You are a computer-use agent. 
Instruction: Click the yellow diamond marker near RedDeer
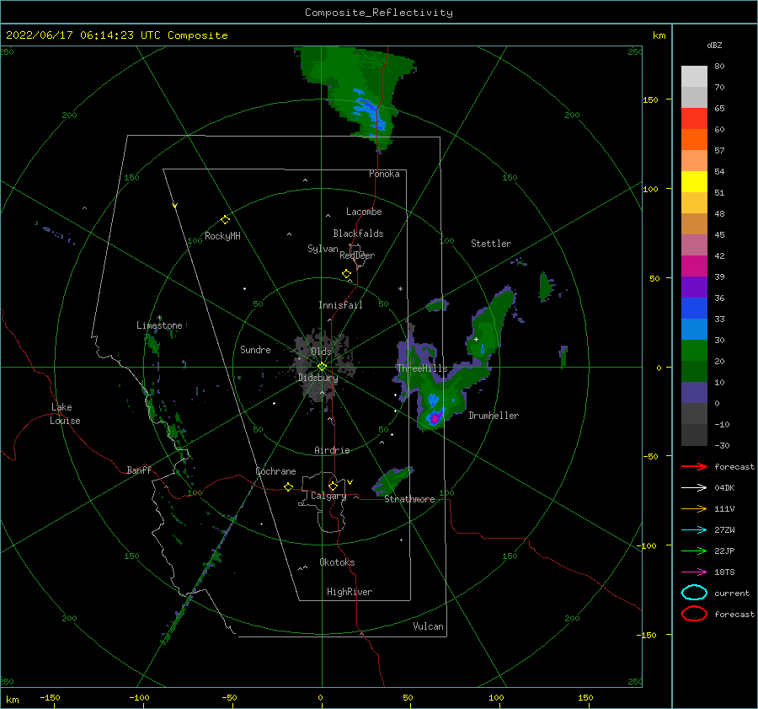coord(347,274)
